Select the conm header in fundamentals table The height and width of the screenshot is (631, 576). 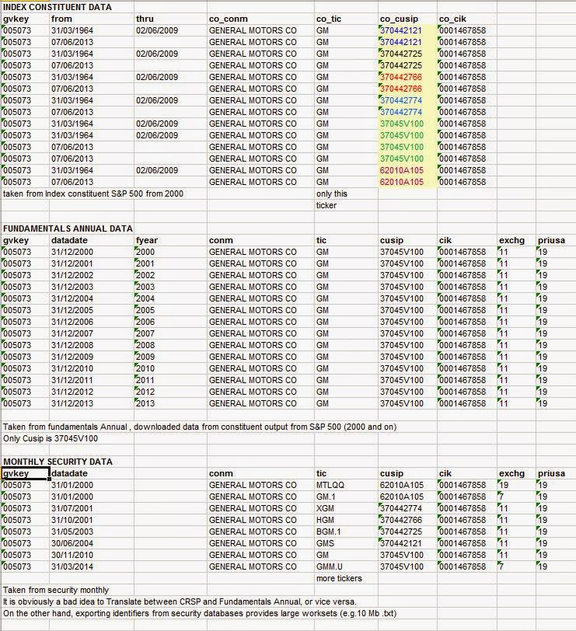click(x=260, y=240)
